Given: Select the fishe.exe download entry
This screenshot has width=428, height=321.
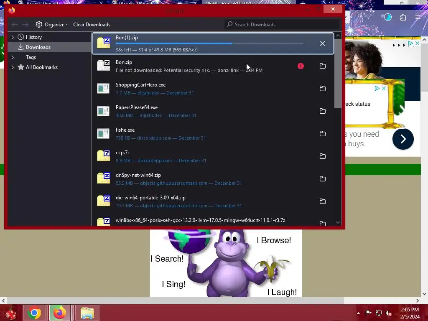Looking at the screenshot, I should click(x=213, y=134).
